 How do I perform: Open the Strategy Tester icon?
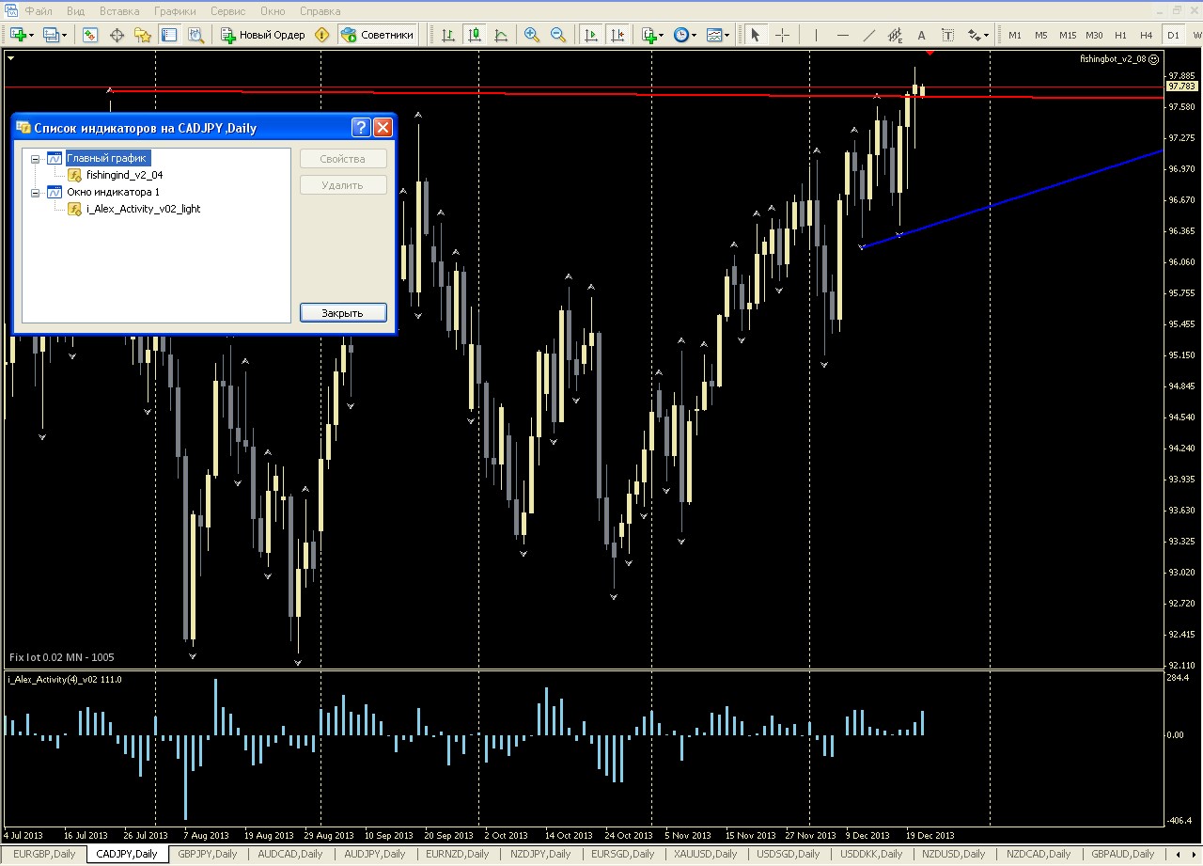pyautogui.click(x=195, y=35)
